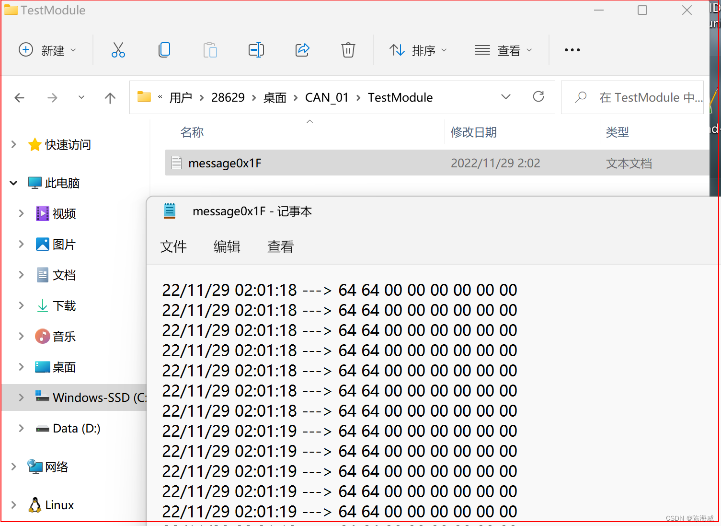Delete message0x1F with trash icon
This screenshot has width=721, height=526.
[x=348, y=49]
